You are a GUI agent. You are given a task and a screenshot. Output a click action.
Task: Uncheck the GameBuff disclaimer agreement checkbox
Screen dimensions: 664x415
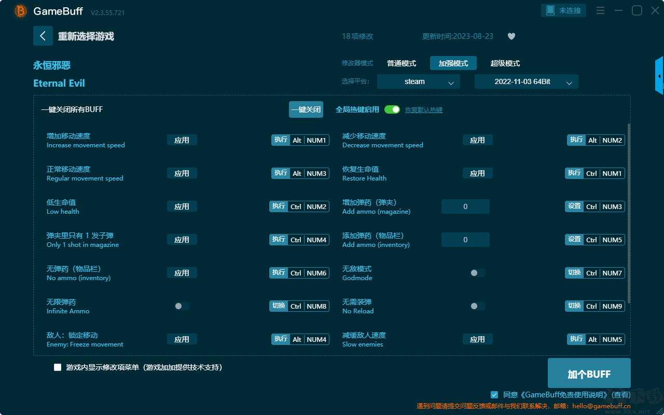pos(494,395)
